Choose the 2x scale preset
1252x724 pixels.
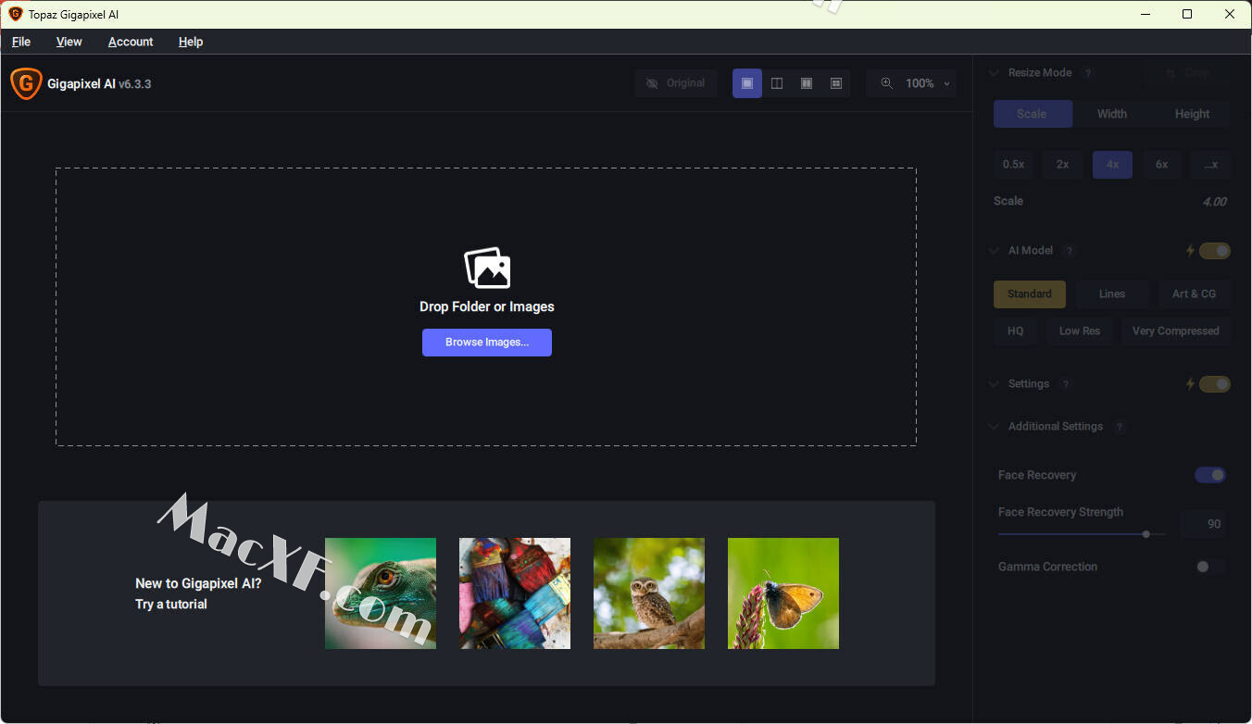[x=1063, y=165]
